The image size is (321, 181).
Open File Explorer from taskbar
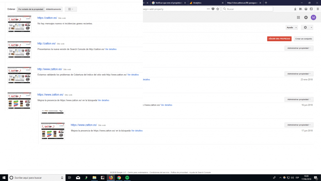click(x=94, y=178)
